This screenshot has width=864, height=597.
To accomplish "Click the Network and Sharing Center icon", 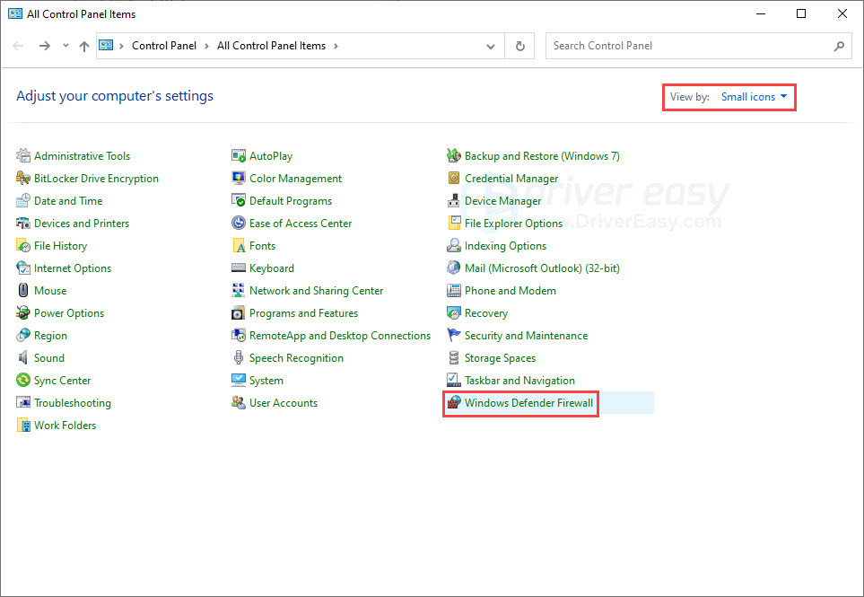I will tap(238, 291).
